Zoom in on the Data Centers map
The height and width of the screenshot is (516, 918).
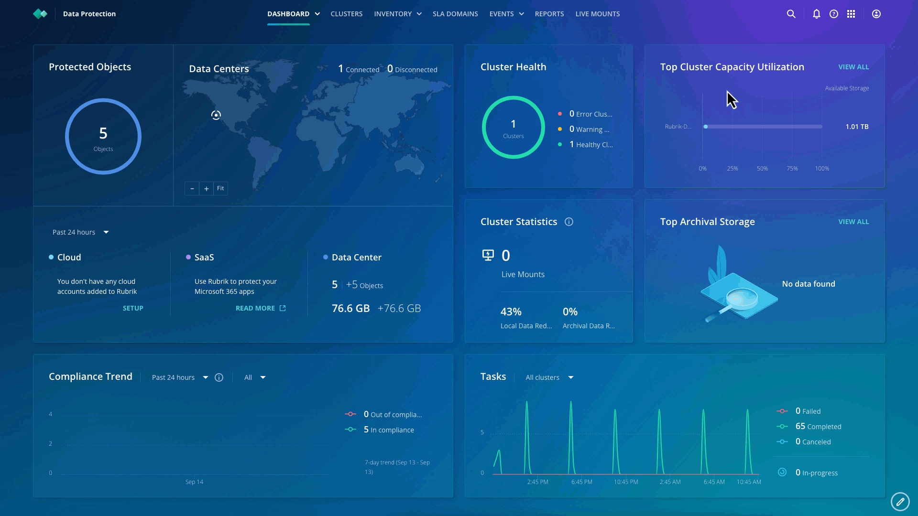point(206,189)
